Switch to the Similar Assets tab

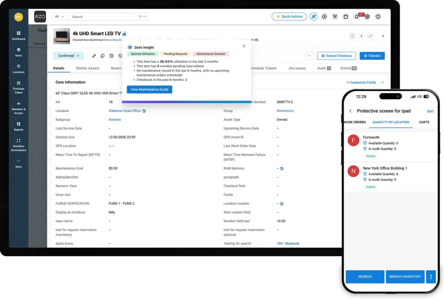[x=88, y=68]
